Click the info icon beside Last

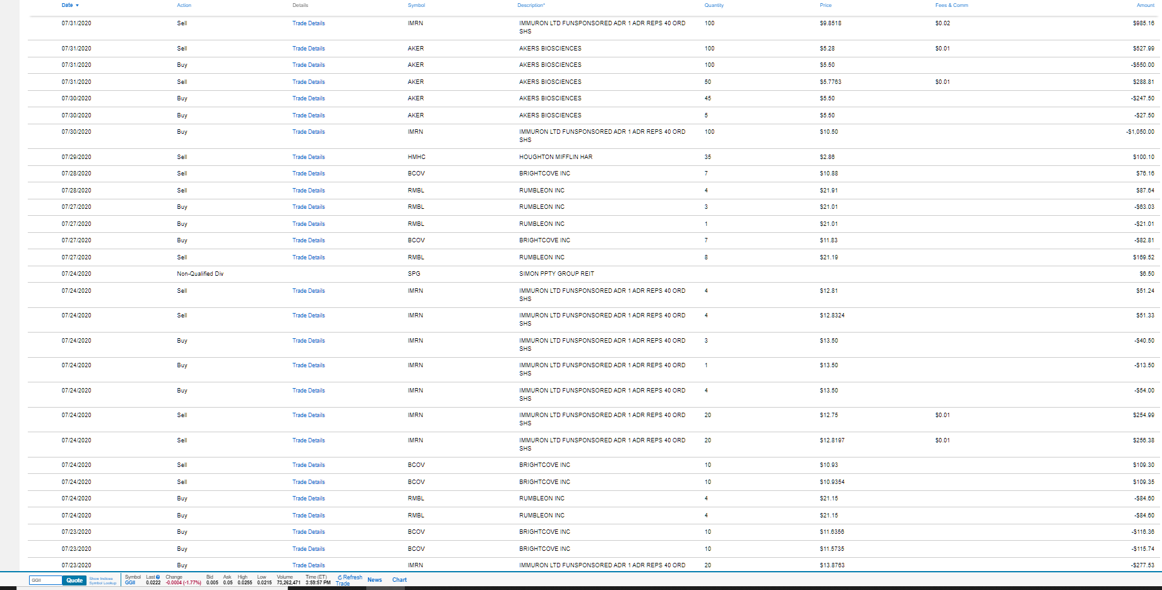pyautogui.click(x=158, y=577)
